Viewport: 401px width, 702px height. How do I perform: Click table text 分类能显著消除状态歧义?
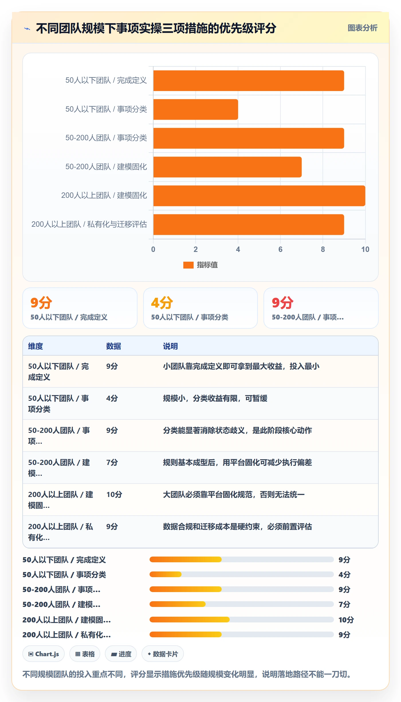click(204, 430)
